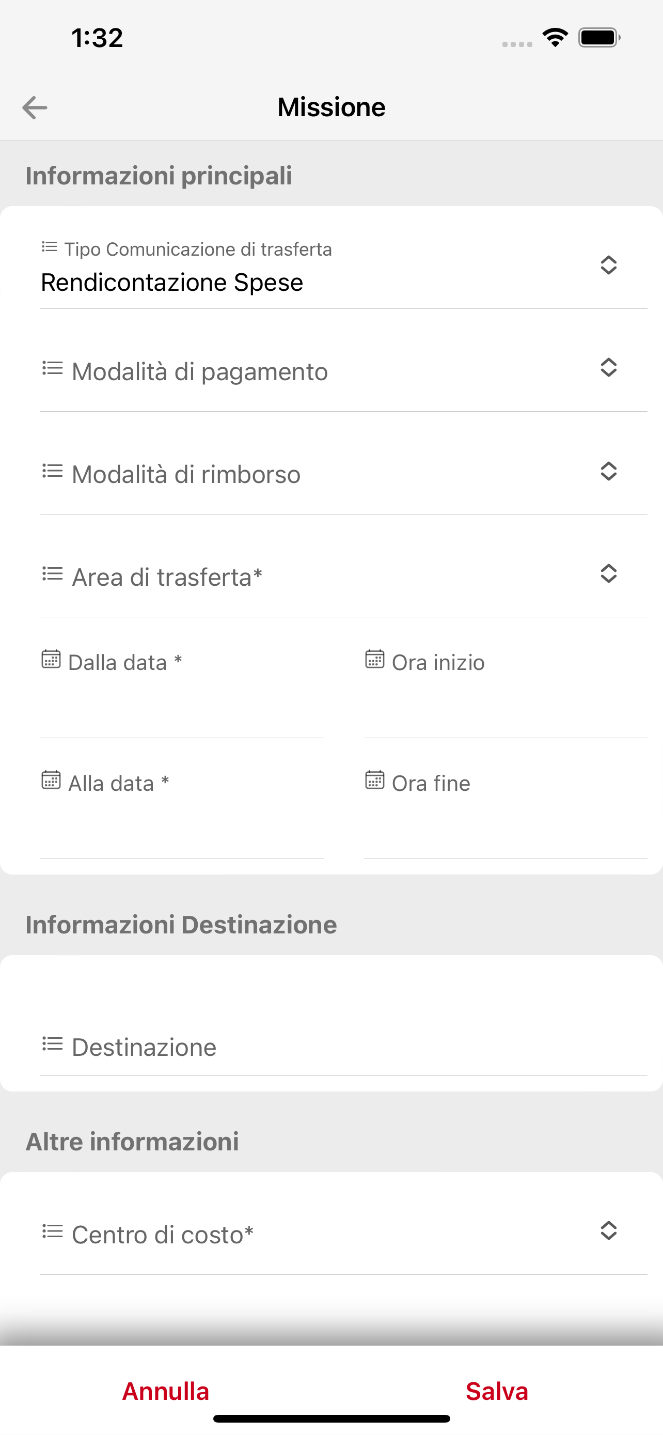663x1435 pixels.
Task: Expand the Modalità di pagamento dropdown arrows
Action: coord(608,368)
